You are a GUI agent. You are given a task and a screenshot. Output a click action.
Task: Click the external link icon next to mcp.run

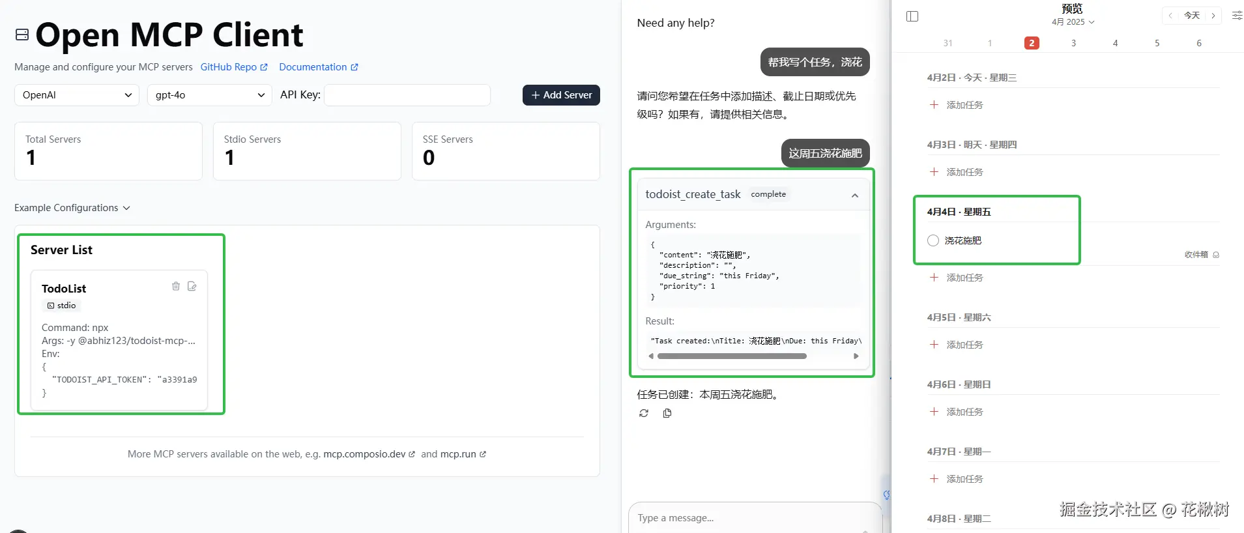coord(483,455)
